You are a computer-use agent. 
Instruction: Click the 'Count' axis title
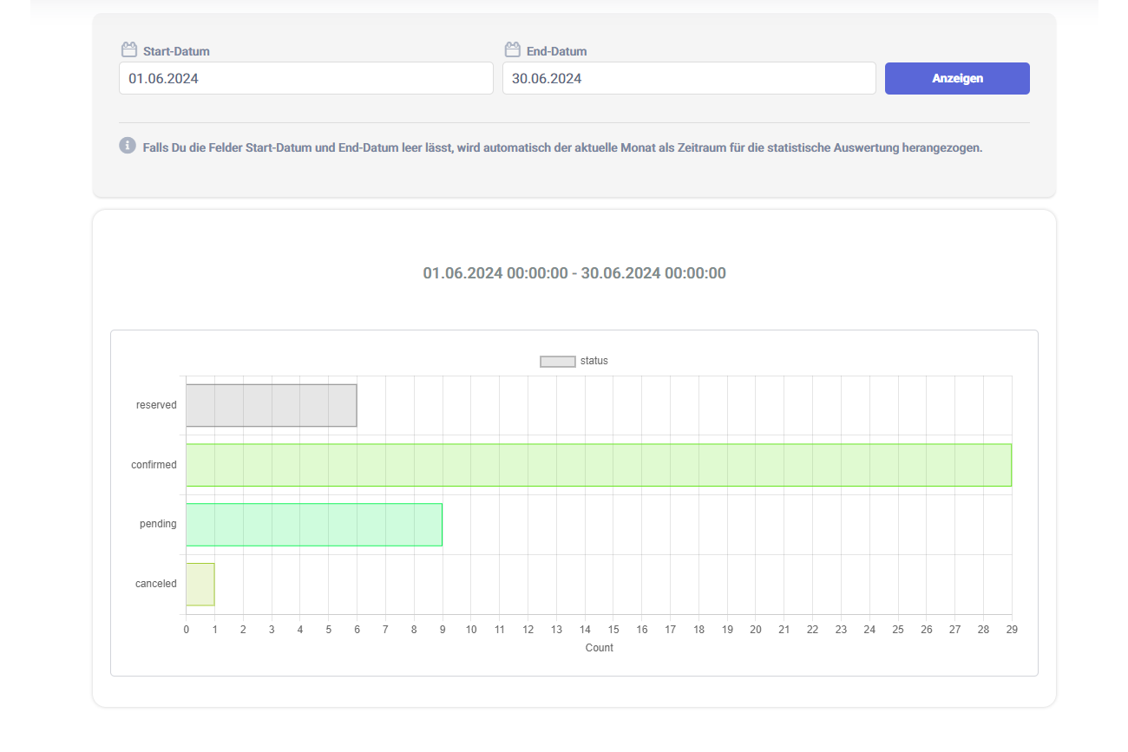point(599,648)
